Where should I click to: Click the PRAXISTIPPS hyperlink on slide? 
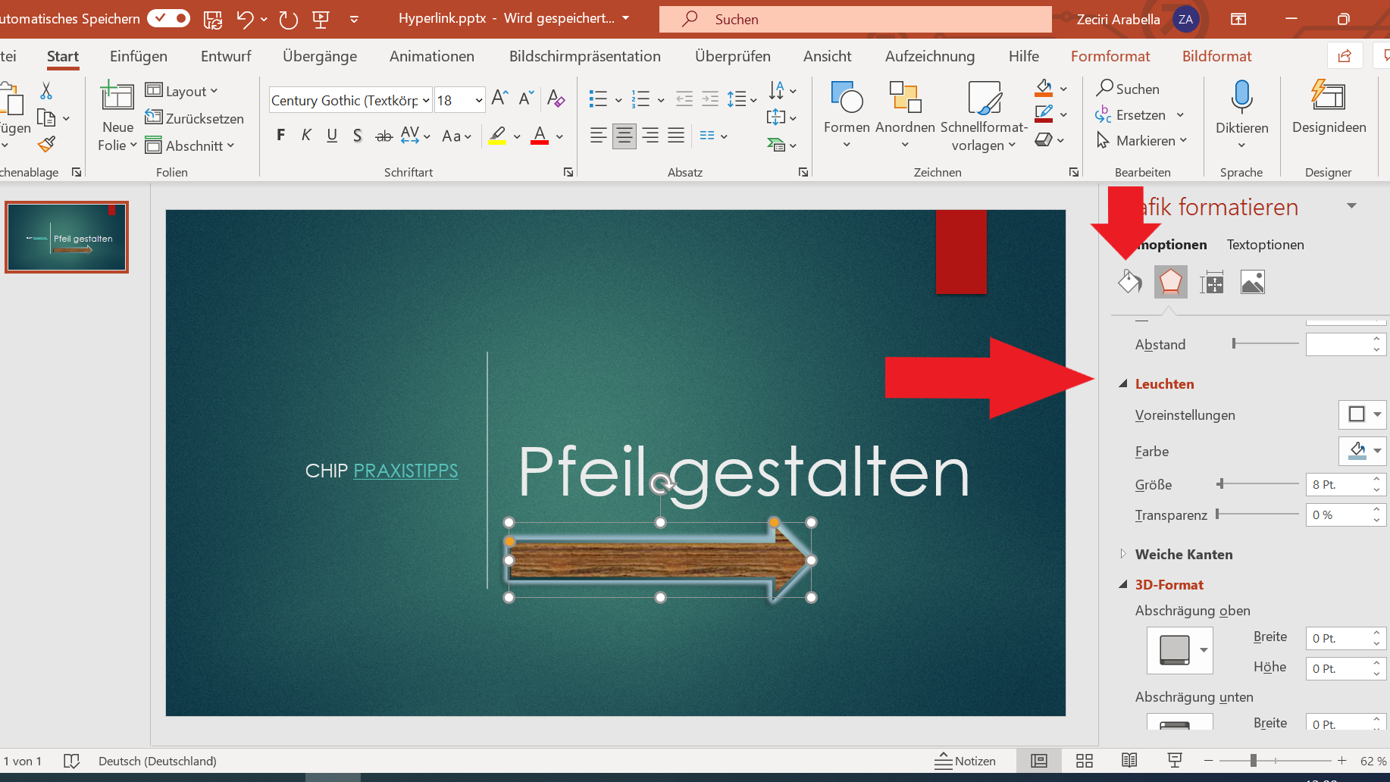click(405, 471)
